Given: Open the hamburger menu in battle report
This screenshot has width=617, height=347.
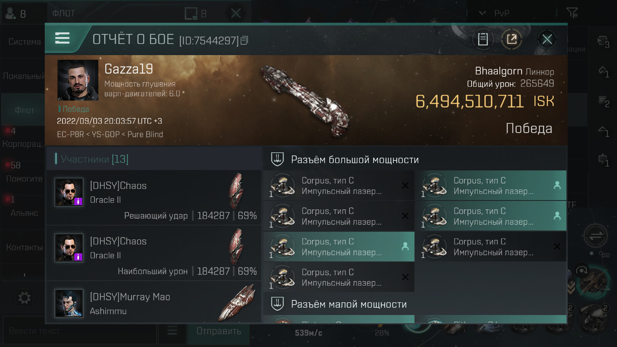Looking at the screenshot, I should pos(62,38).
